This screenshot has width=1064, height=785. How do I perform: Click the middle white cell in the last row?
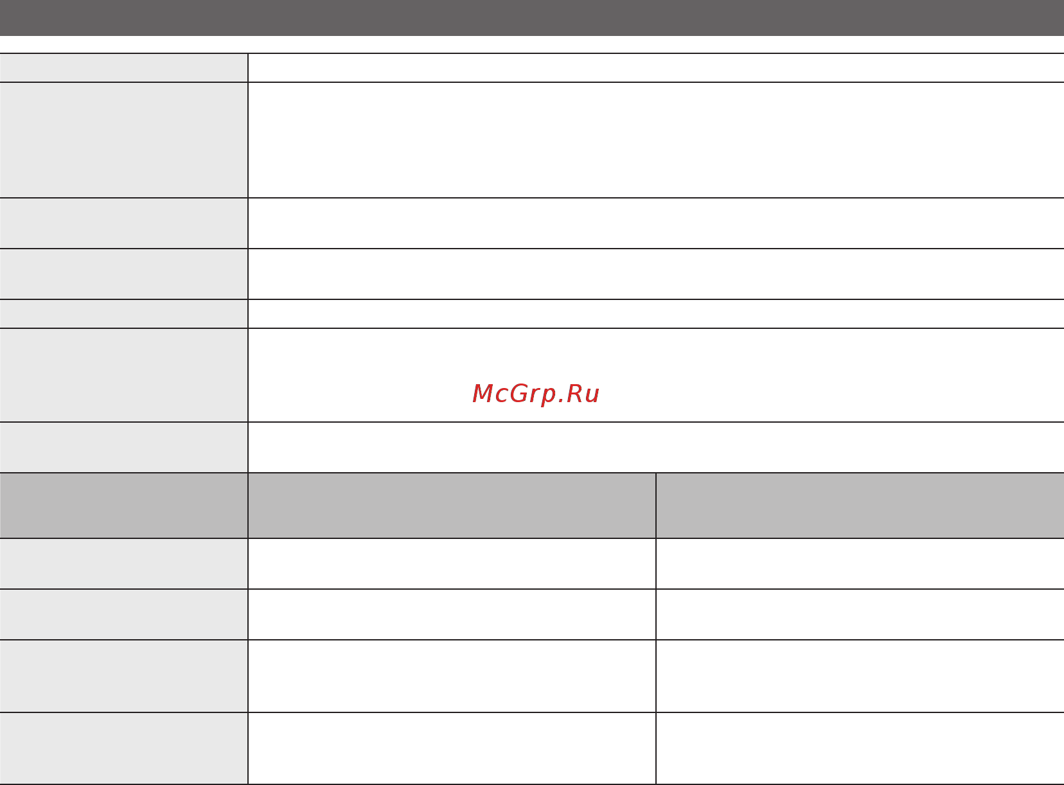[452, 748]
